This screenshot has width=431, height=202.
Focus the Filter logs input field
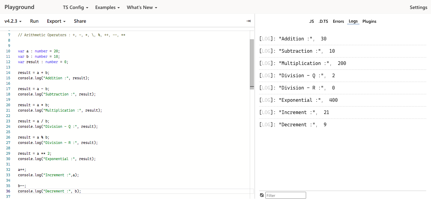285,195
